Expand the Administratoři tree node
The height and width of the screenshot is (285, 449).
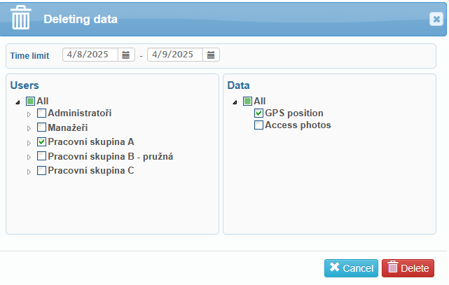[x=29, y=114]
